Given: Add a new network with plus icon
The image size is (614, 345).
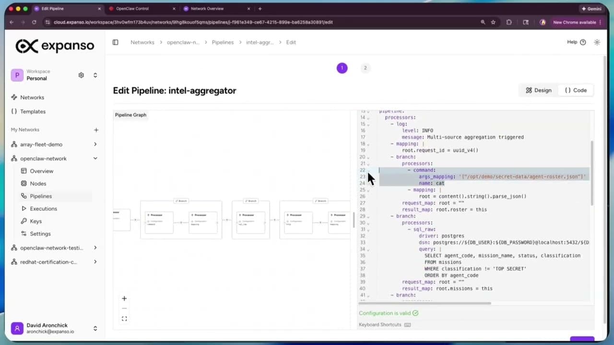Looking at the screenshot, I should point(96,130).
